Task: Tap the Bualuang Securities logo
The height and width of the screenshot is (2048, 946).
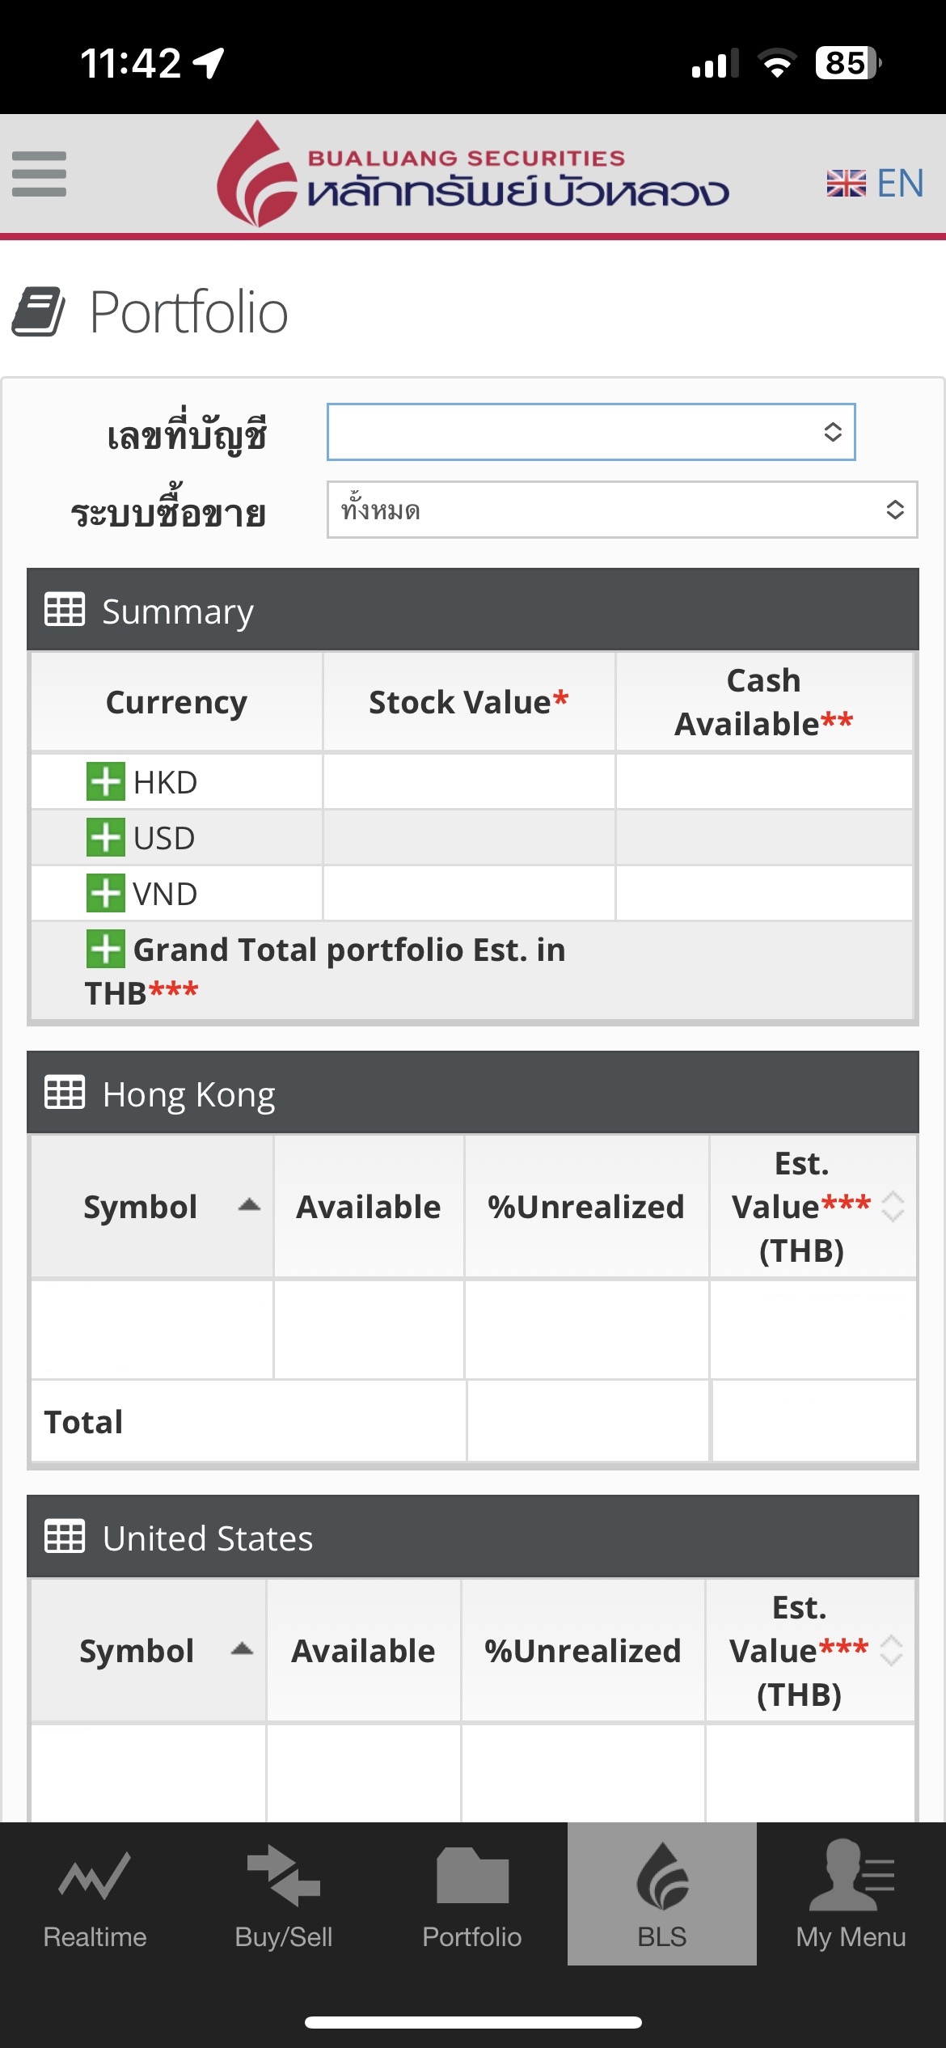Action: tap(473, 174)
